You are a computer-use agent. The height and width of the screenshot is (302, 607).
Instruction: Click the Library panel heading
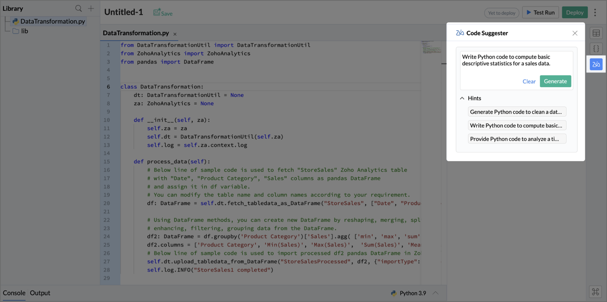13,8
